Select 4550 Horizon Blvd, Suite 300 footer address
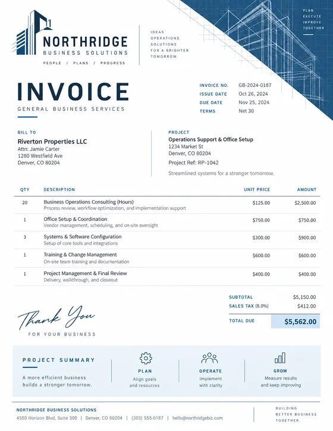 point(46,418)
